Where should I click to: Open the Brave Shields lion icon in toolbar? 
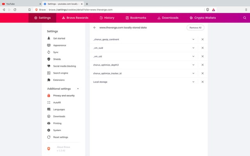pos(207,10)
